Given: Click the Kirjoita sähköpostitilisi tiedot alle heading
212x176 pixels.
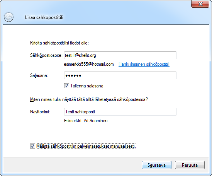Looking at the screenshot, I should point(59,43).
